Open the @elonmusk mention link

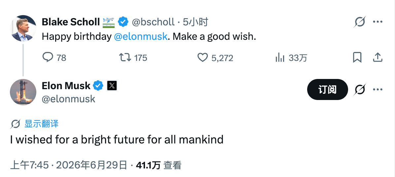pyautogui.click(x=141, y=37)
